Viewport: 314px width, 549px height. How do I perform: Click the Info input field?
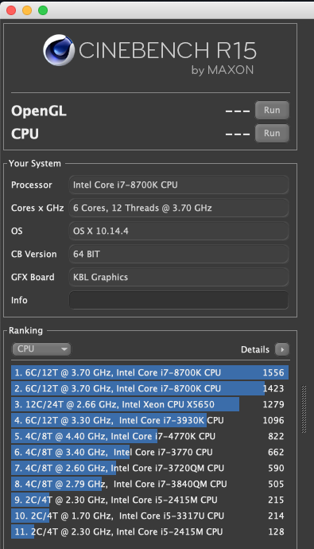click(179, 301)
